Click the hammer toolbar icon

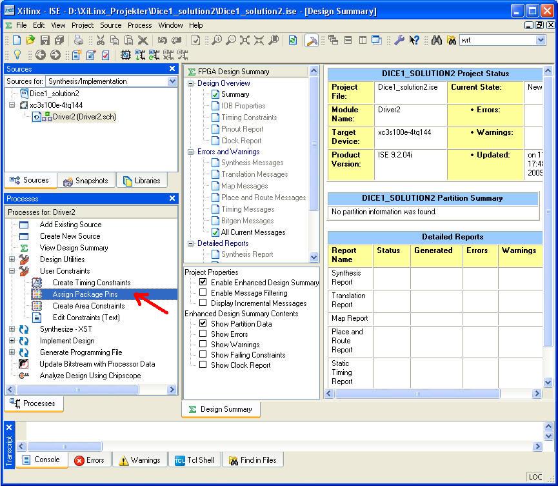point(312,40)
